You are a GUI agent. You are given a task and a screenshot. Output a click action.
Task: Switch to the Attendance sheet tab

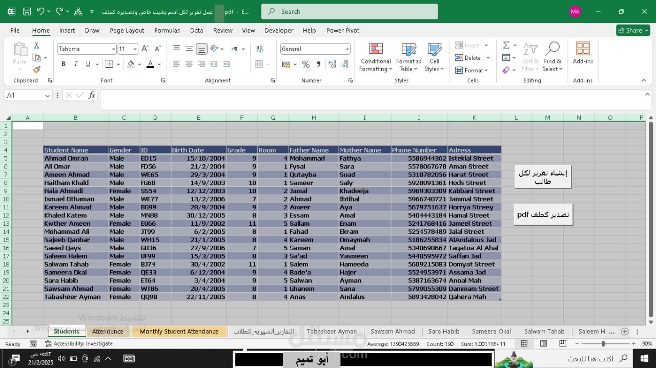(108, 331)
